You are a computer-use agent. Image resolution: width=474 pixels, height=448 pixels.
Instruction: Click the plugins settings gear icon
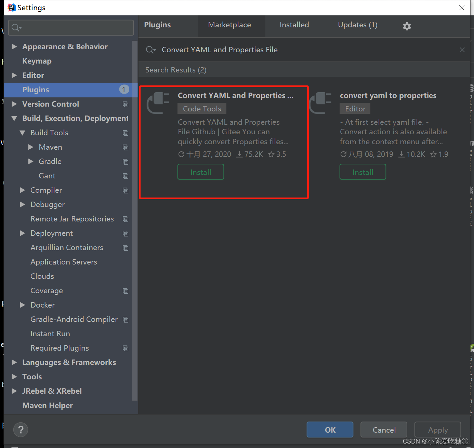pyautogui.click(x=407, y=26)
